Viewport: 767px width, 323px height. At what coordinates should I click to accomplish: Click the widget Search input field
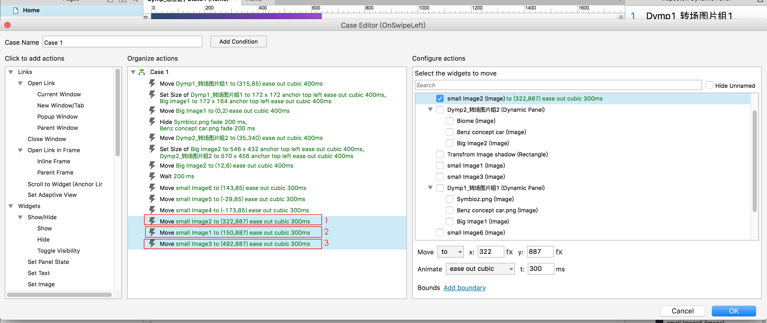pyautogui.click(x=558, y=85)
